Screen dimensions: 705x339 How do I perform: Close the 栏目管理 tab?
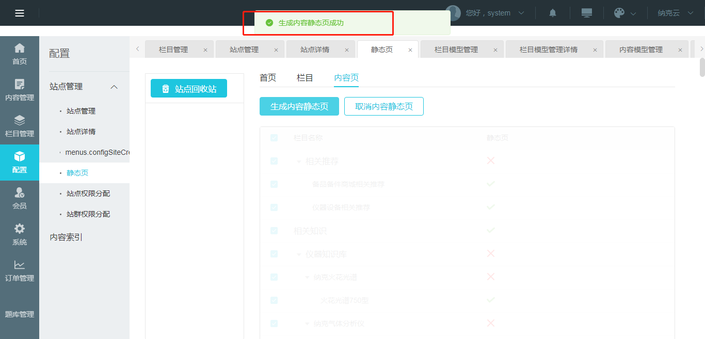click(x=205, y=50)
